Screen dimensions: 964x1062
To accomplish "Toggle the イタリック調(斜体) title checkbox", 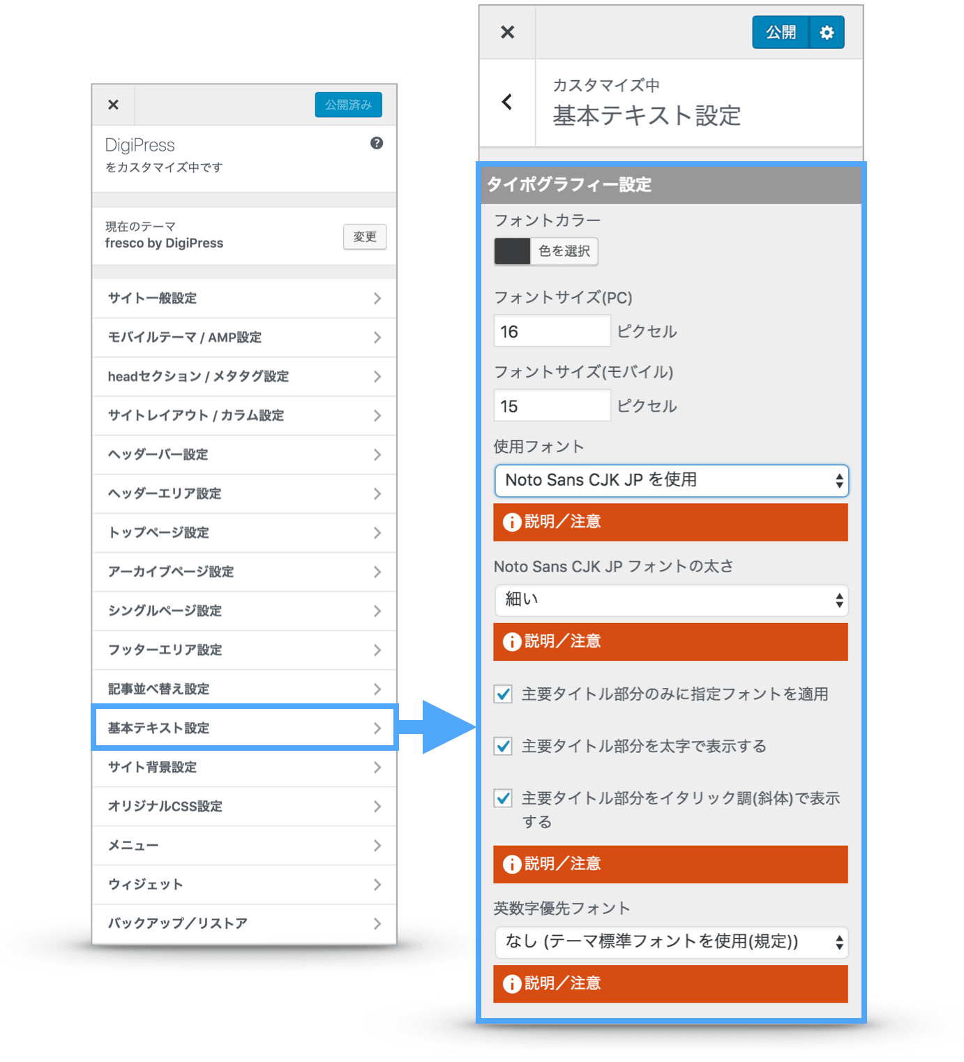I will [503, 798].
